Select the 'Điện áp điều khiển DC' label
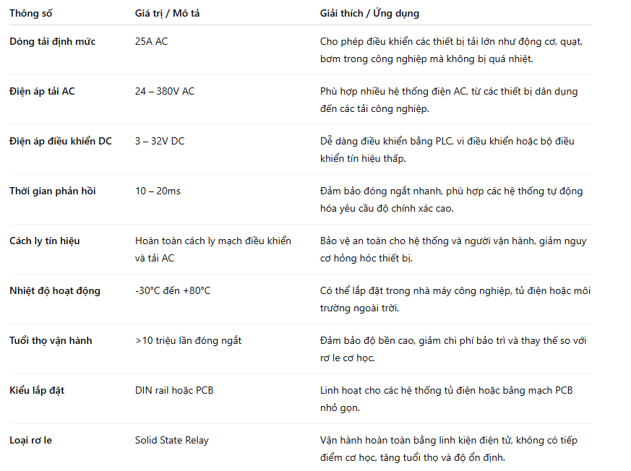Viewport: 631px width, 471px height. [61, 142]
